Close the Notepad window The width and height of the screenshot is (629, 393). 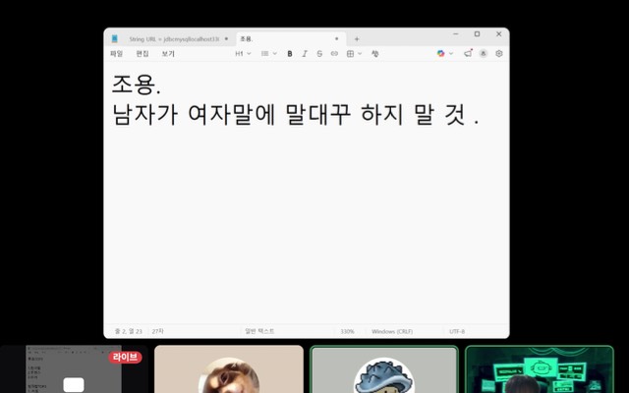click(x=498, y=34)
